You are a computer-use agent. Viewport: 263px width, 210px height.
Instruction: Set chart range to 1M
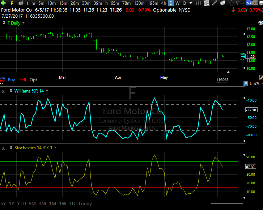[52, 203]
